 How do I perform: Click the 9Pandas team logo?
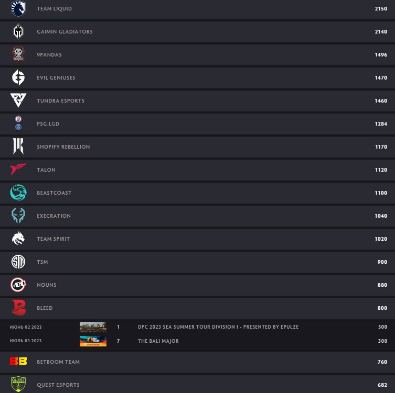[18, 54]
